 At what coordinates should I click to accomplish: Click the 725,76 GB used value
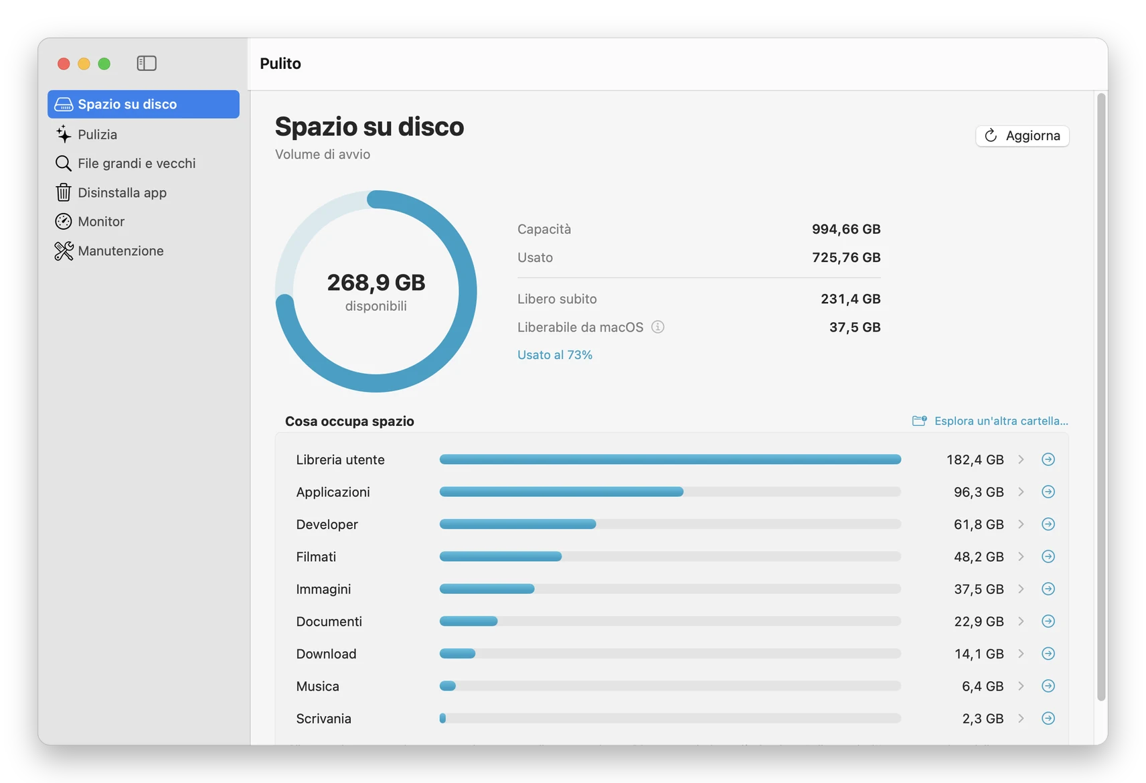(x=846, y=257)
